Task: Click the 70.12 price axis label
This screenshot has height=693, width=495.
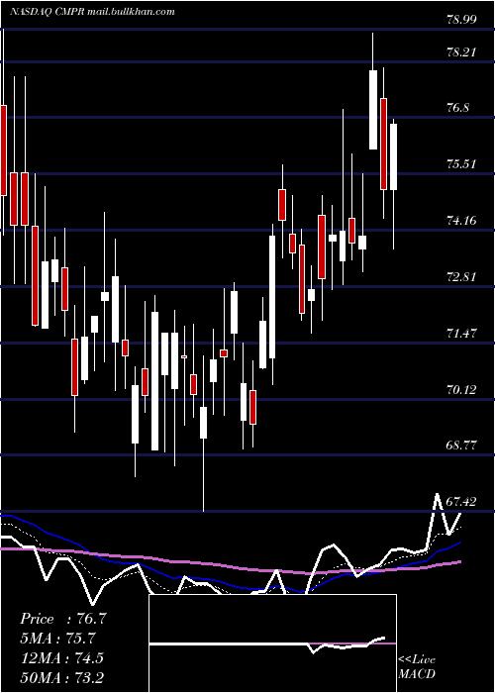Action: pyautogui.click(x=461, y=389)
